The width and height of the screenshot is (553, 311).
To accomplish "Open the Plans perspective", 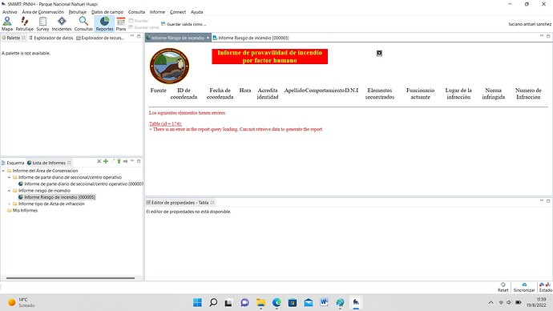I will (121, 24).
